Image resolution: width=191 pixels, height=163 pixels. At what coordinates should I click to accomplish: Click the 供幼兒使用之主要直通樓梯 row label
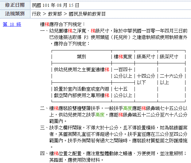tap(81, 70)
